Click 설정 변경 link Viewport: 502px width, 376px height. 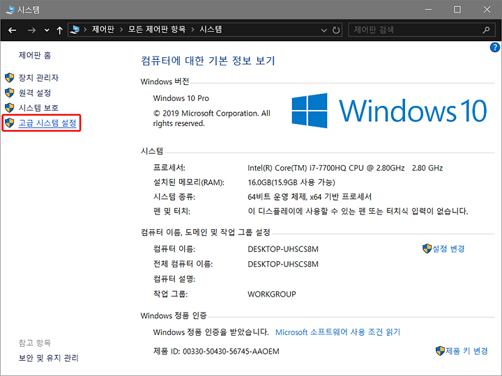point(448,249)
